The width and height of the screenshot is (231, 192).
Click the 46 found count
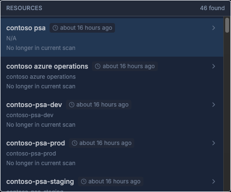(212, 8)
